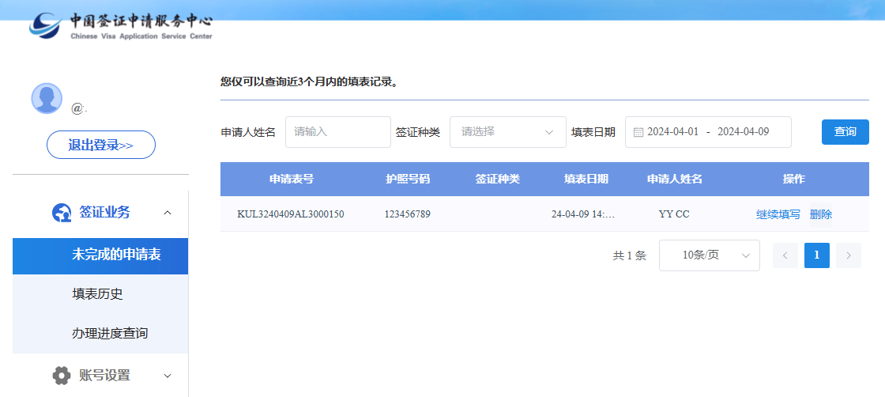Click the blue 查询 search button

coord(845,132)
